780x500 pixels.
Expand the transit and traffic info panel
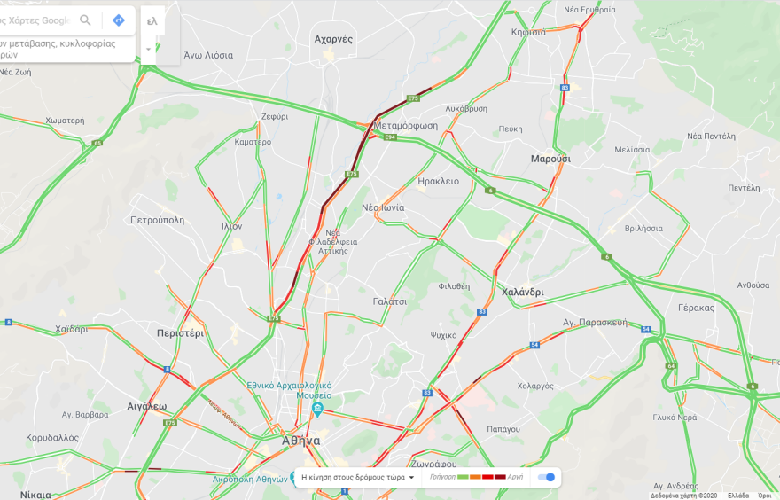pyautogui.click(x=66, y=49)
